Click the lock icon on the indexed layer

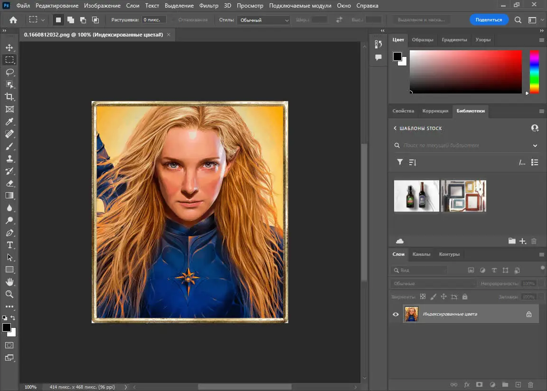[529, 314]
